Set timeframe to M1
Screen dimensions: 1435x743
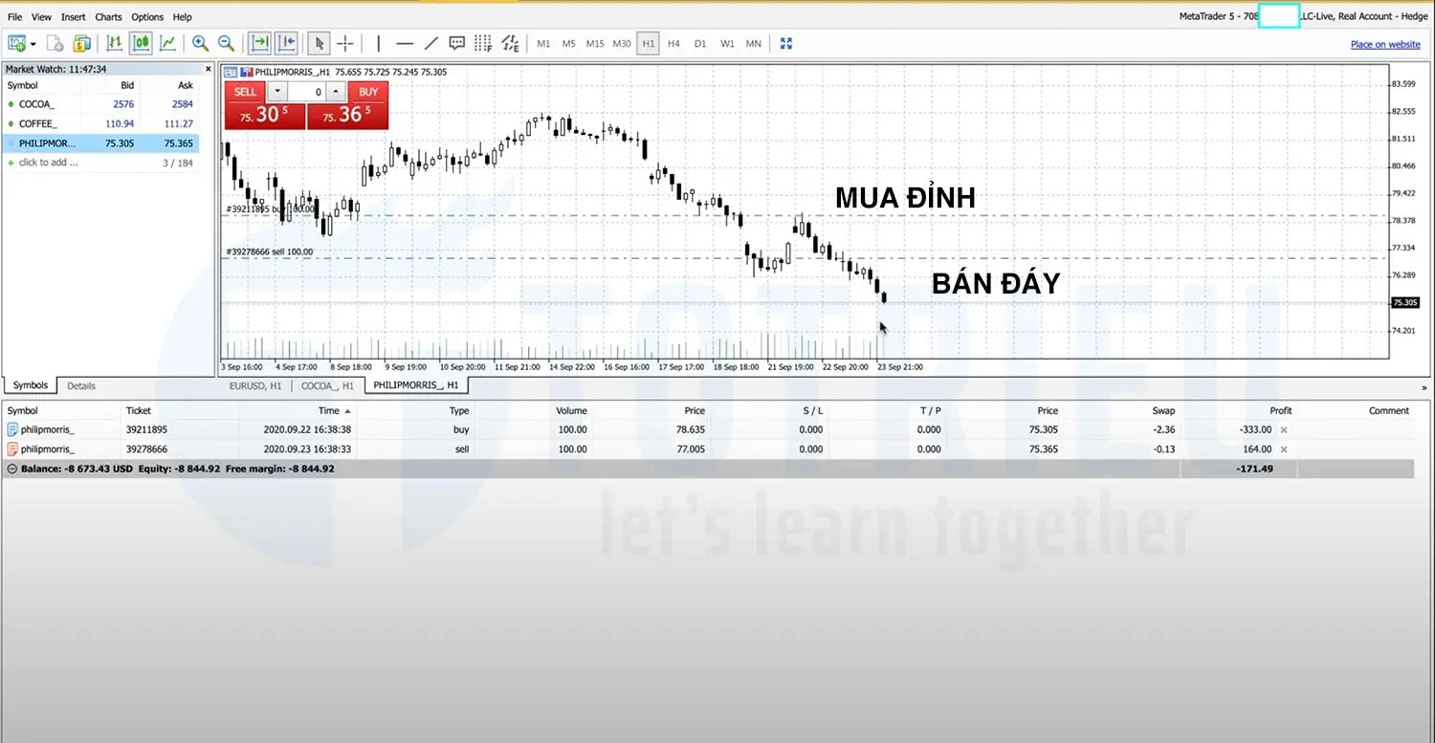(543, 44)
